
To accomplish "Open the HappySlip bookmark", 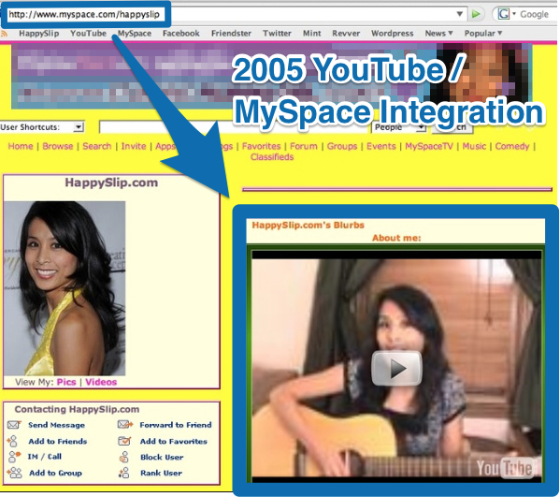I will click(x=39, y=34).
